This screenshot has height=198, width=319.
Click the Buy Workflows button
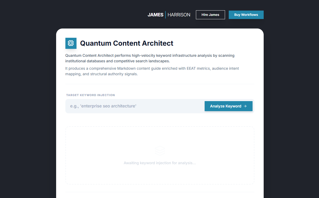pyautogui.click(x=246, y=15)
